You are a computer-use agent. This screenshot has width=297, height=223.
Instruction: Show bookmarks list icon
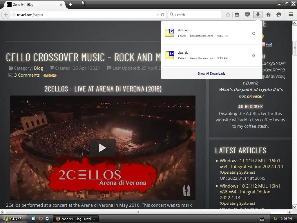click(237, 15)
